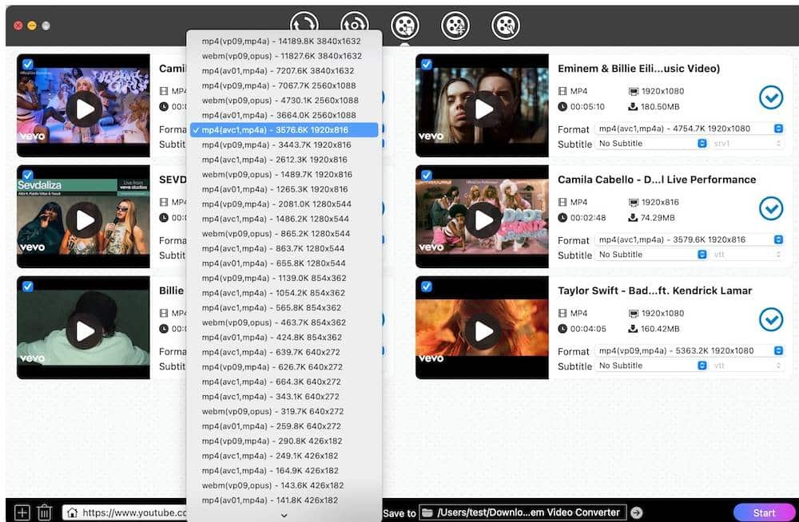
Task: Open the film reel inspect tool icon
Action: [507, 25]
